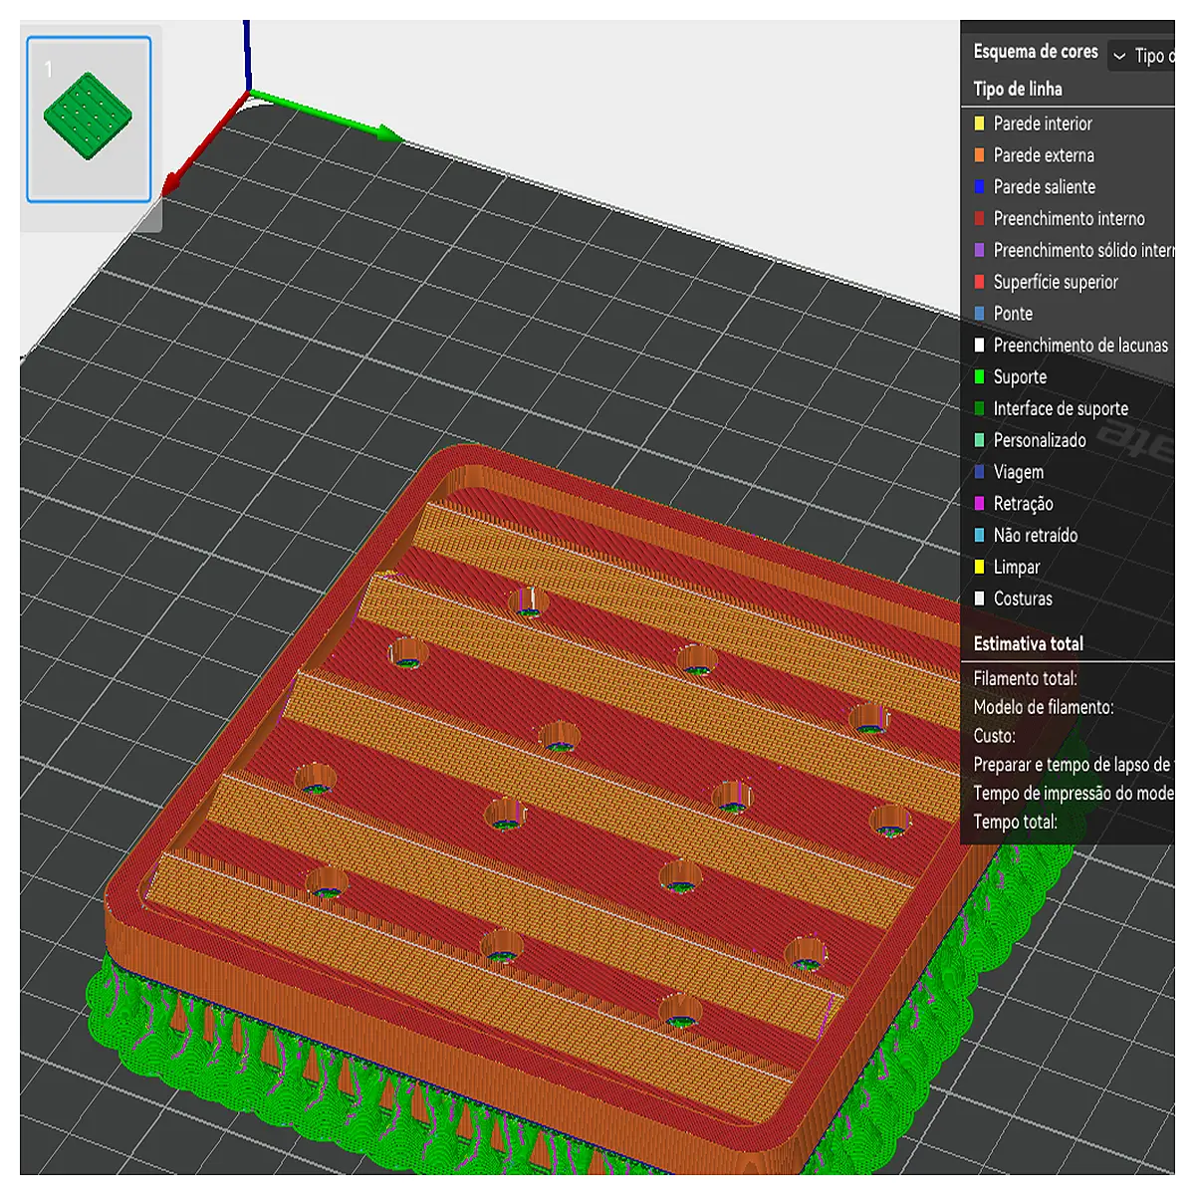Image resolution: width=1195 pixels, height=1195 pixels.
Task: Select the Preparar e tempo de lapso row
Action: pyautogui.click(x=1074, y=765)
